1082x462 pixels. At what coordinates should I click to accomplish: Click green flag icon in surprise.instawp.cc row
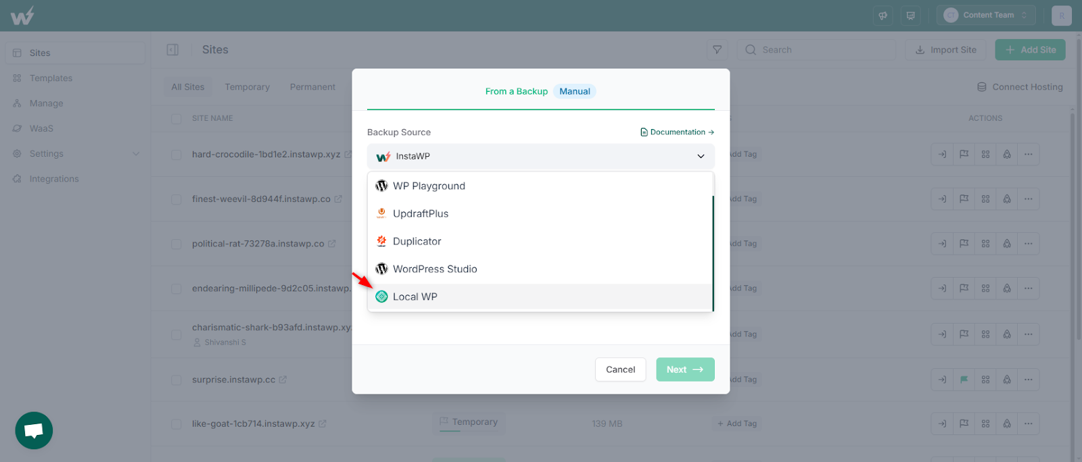[x=964, y=380]
